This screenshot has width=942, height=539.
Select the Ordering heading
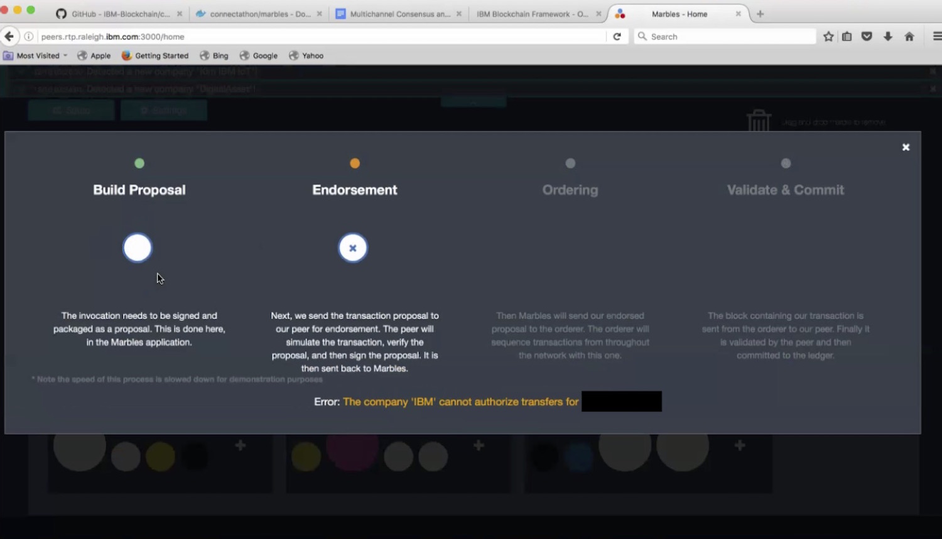pos(570,190)
